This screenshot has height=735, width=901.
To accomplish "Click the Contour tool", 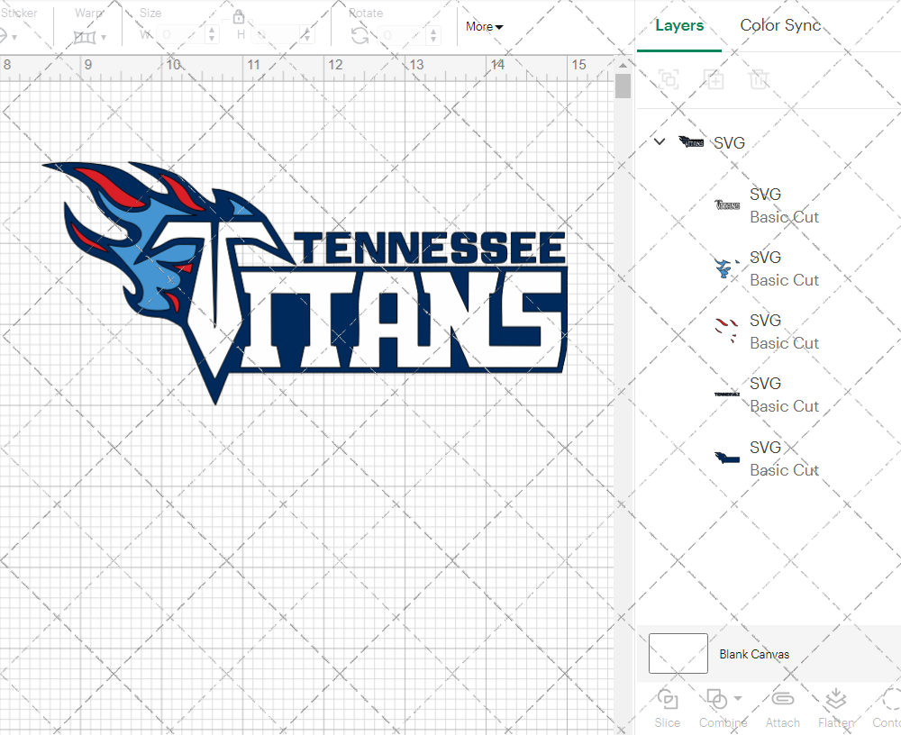I will tap(887, 709).
